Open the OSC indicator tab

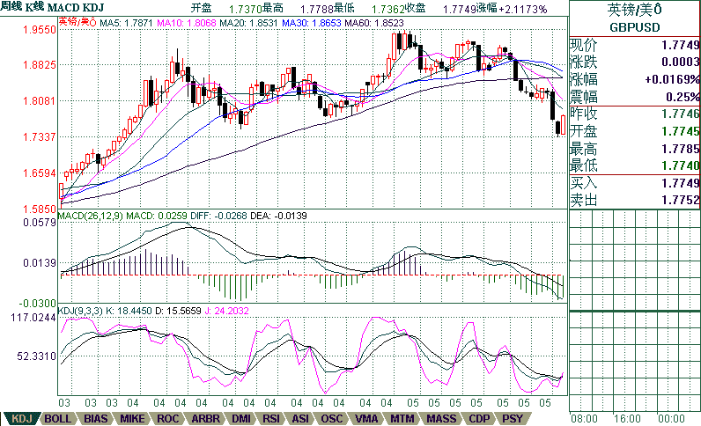(x=332, y=419)
